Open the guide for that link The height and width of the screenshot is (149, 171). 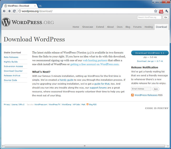[102, 84]
